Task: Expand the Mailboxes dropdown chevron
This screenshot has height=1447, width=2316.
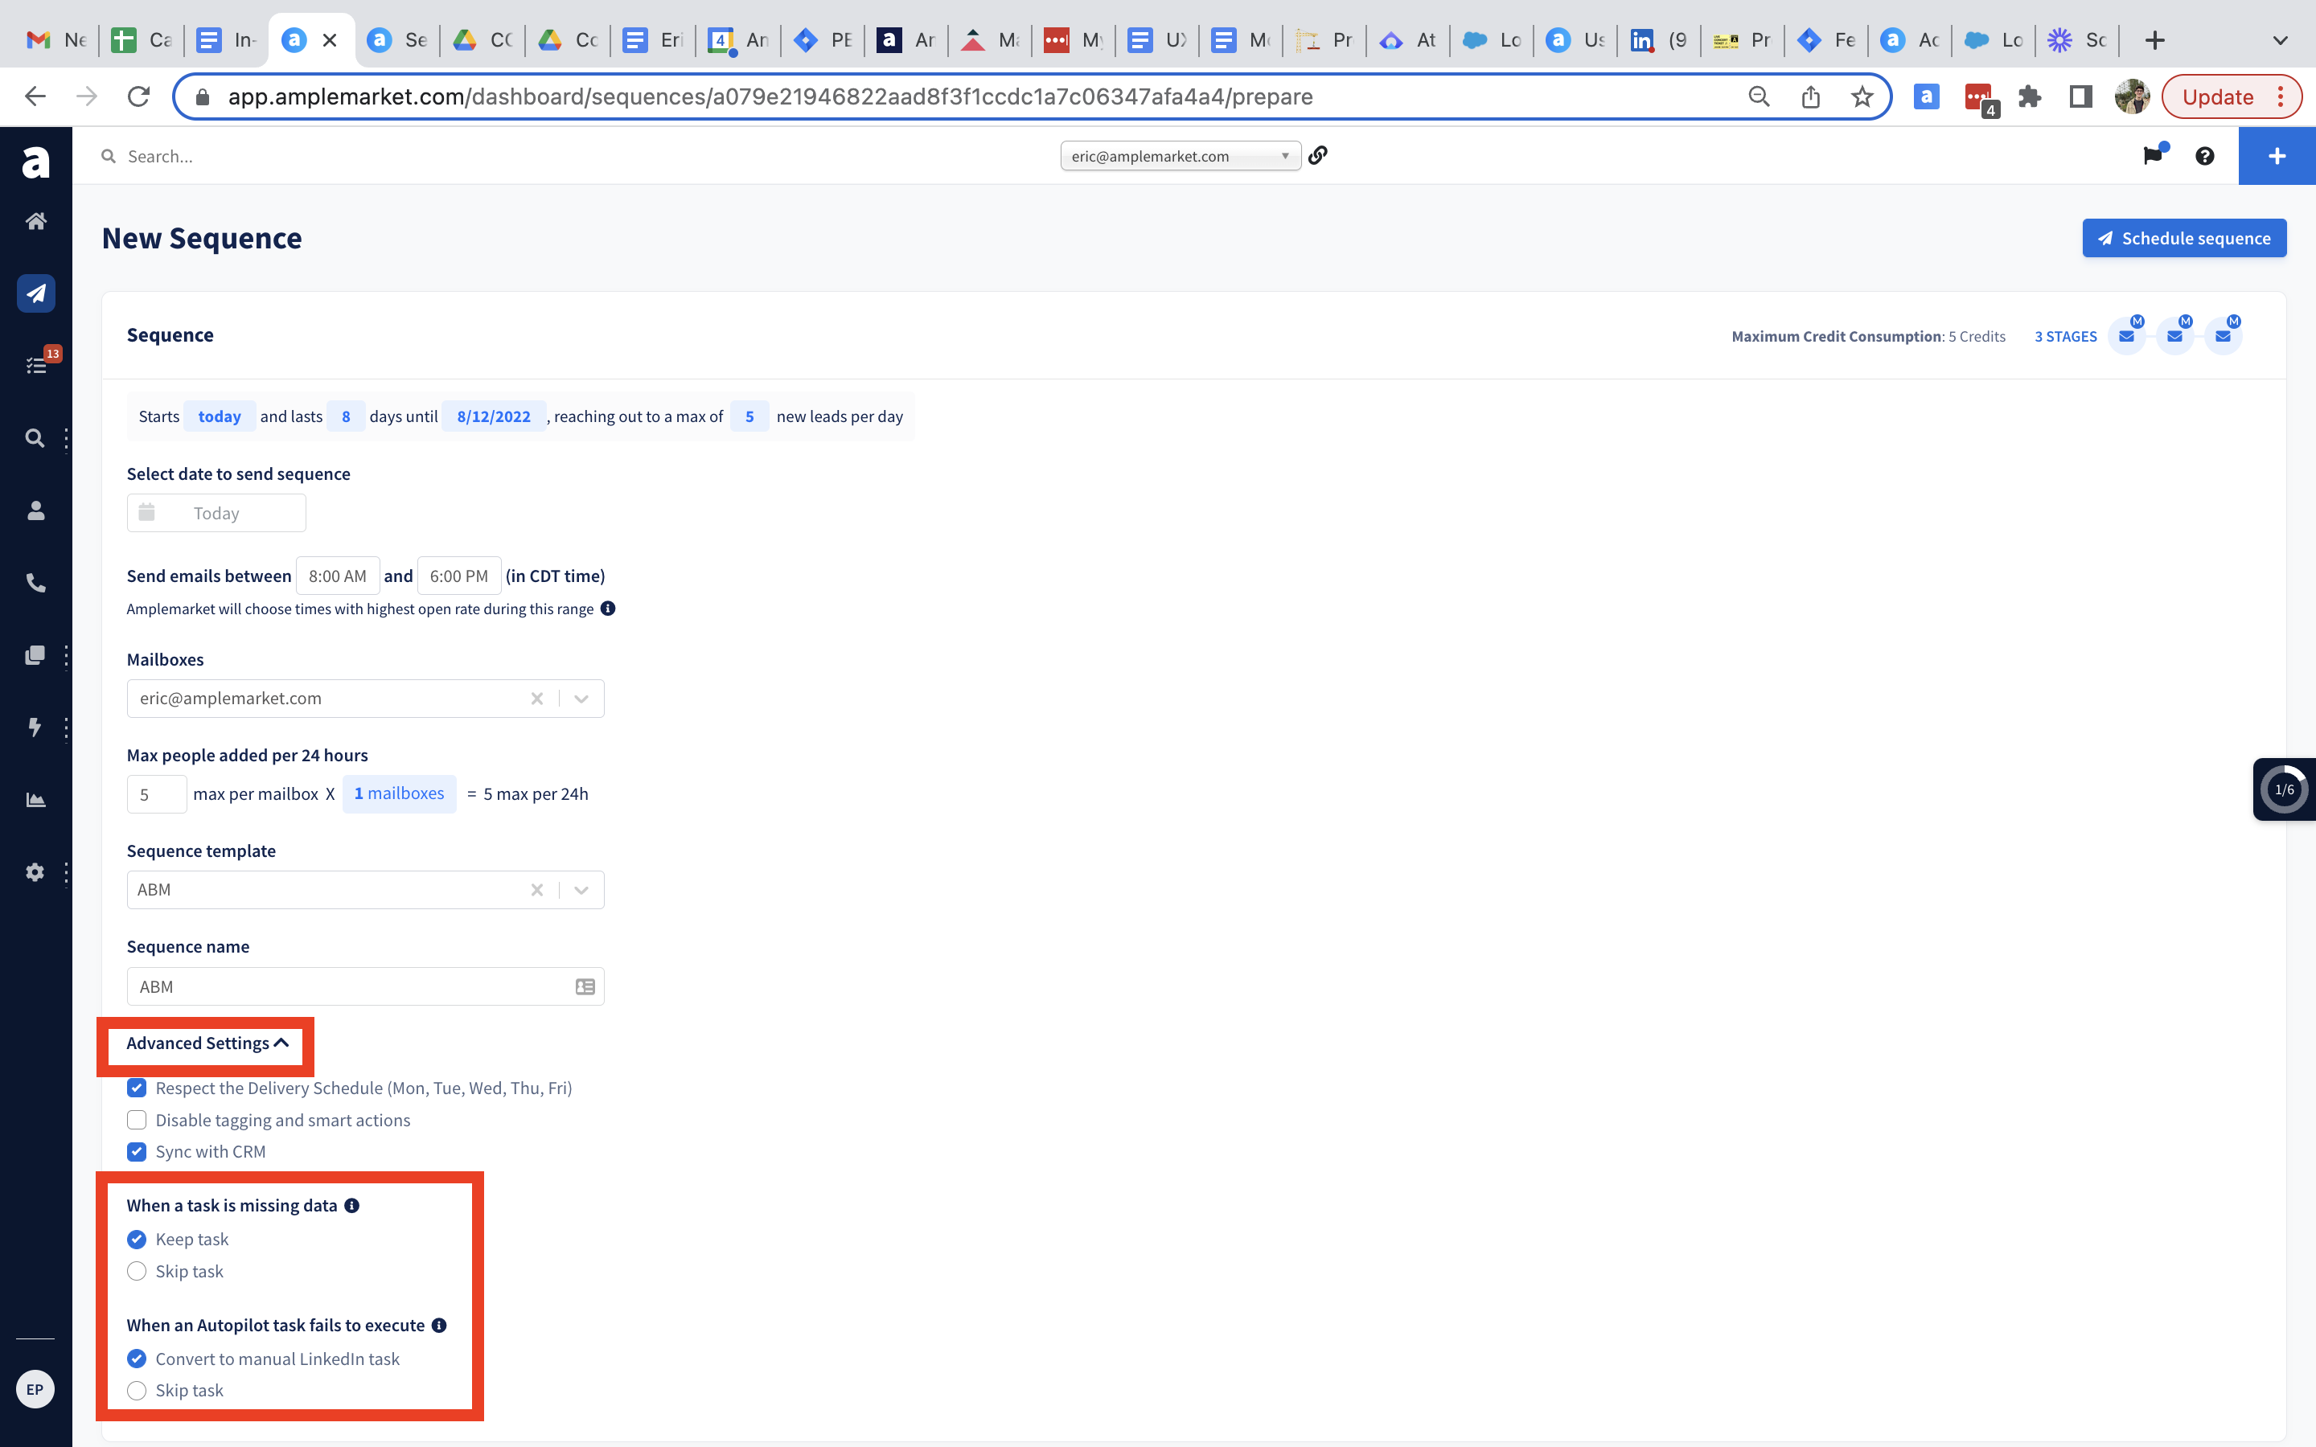Action: 581,699
